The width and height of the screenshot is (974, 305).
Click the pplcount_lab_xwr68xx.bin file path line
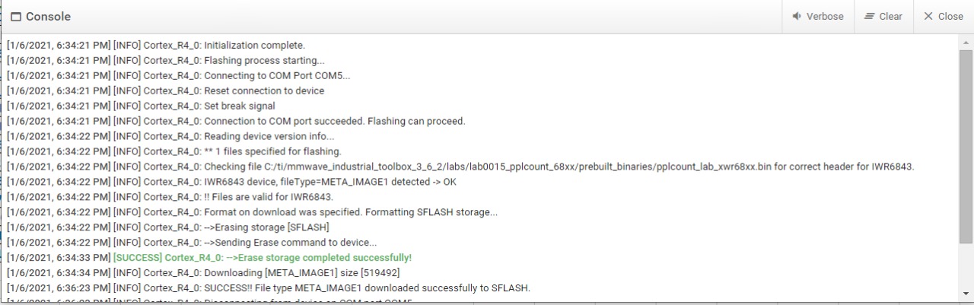pos(460,167)
